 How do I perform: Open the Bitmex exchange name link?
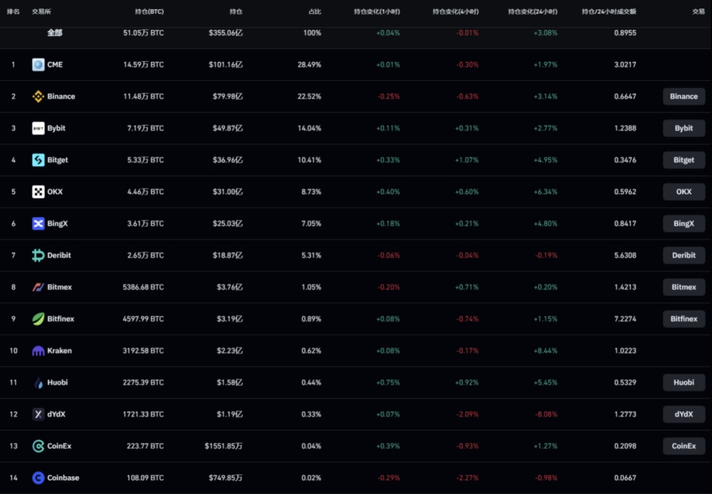click(59, 287)
